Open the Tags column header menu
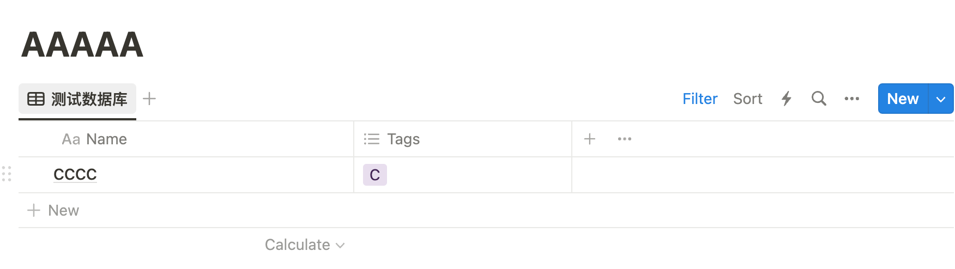955x269 pixels. (x=403, y=139)
